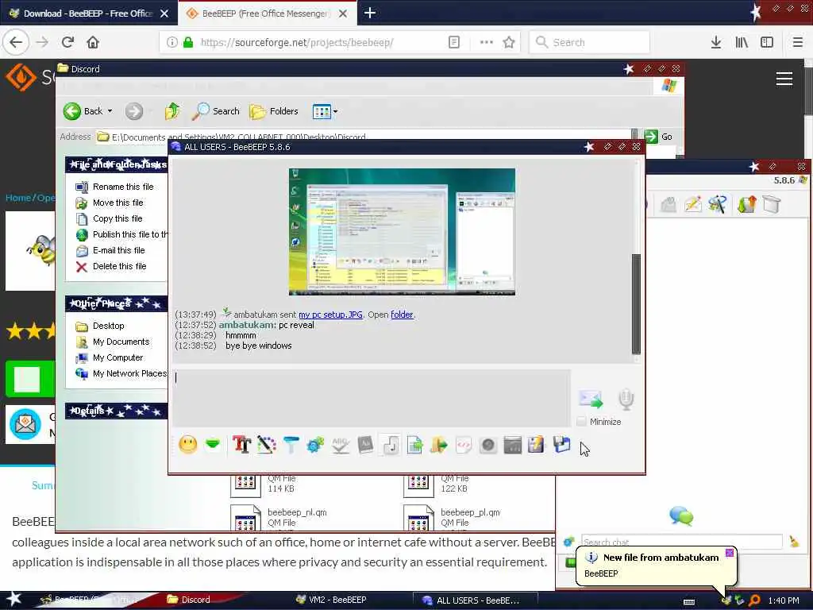Click the chat history vertical scrollbar

(x=636, y=303)
